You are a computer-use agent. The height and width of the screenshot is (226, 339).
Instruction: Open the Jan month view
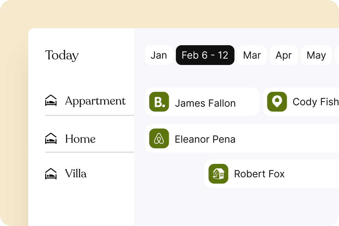tap(159, 55)
